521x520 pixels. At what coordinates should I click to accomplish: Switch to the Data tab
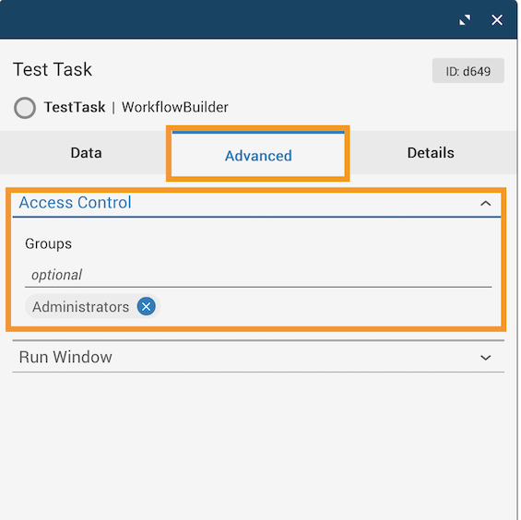pyautogui.click(x=86, y=153)
